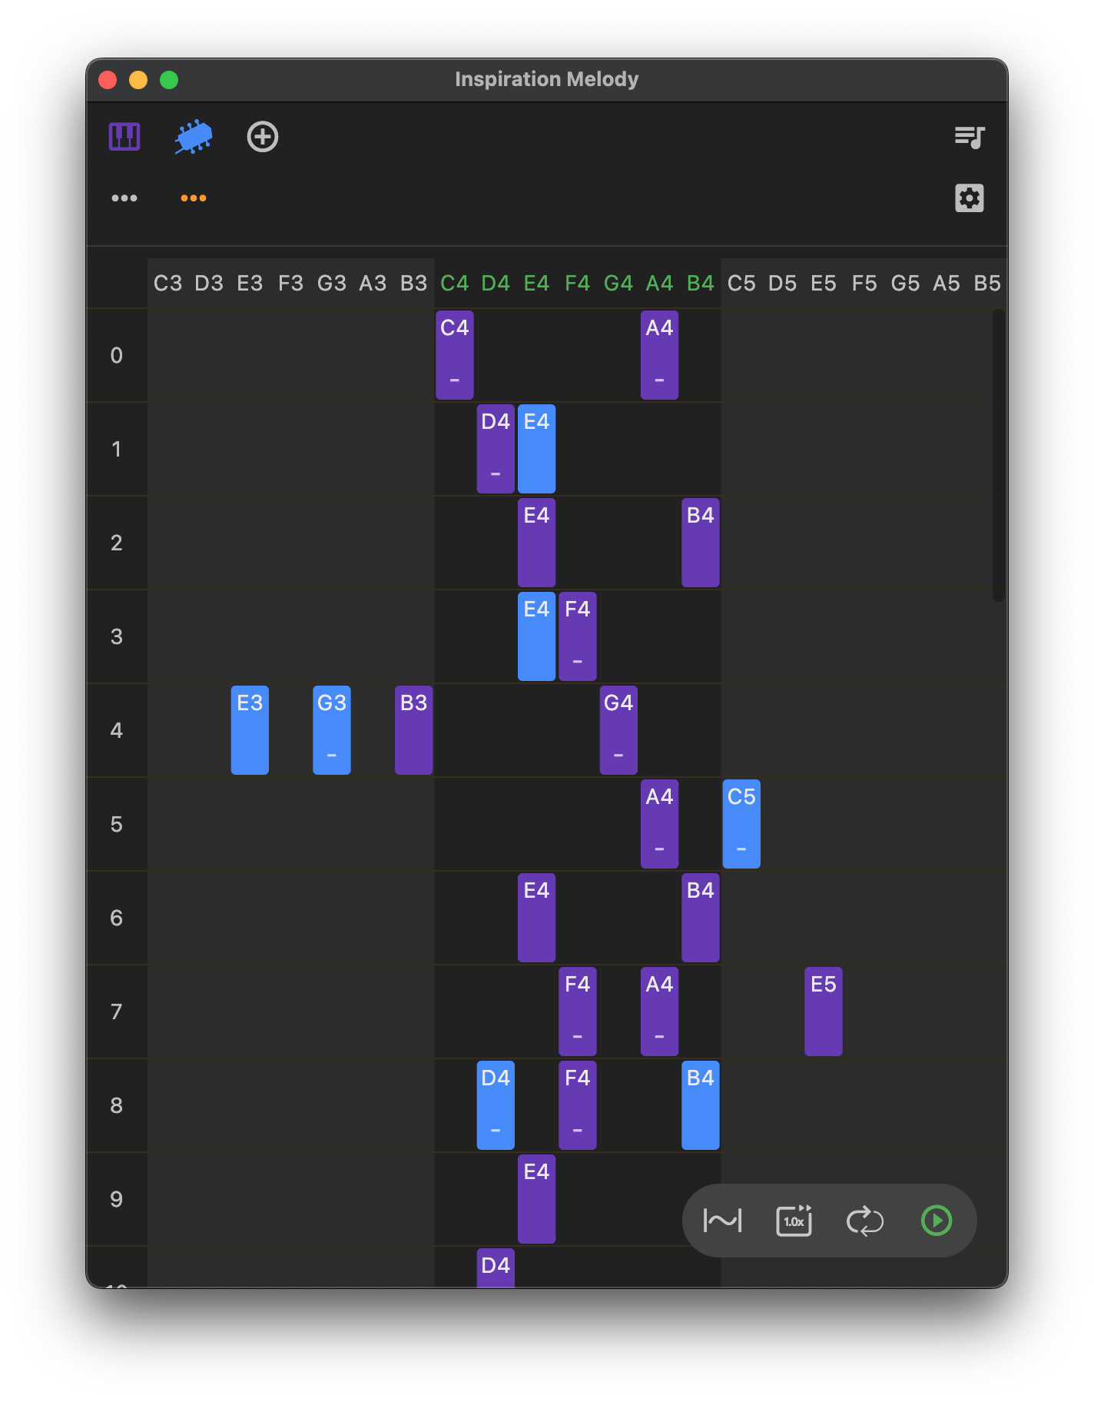Select the E5 note in row 7
The height and width of the screenshot is (1402, 1094).
[x=824, y=1012]
